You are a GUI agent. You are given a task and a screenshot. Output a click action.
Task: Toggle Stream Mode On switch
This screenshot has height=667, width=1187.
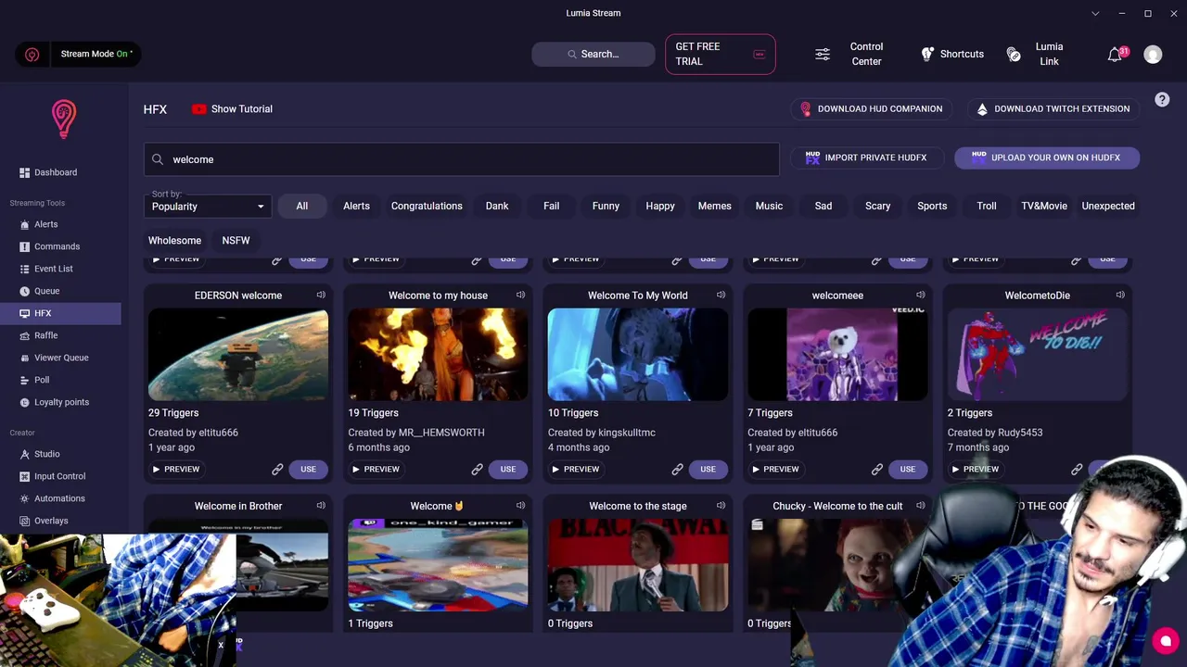click(78, 54)
